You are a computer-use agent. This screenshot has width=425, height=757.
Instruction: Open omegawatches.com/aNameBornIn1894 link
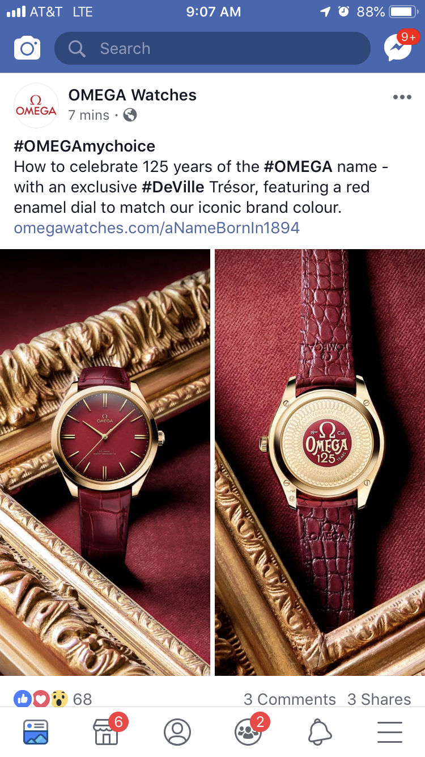point(157,228)
